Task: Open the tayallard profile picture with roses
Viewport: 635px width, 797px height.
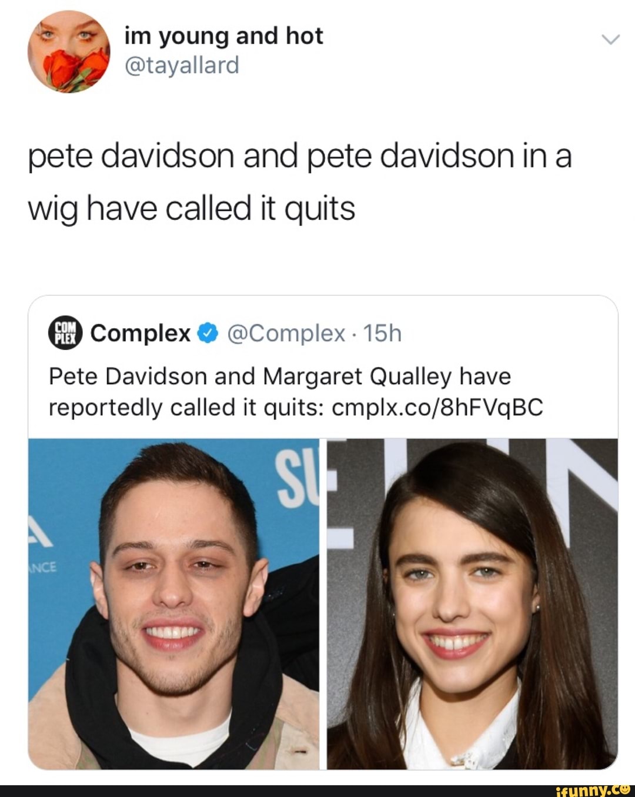Action: pyautogui.click(x=69, y=52)
